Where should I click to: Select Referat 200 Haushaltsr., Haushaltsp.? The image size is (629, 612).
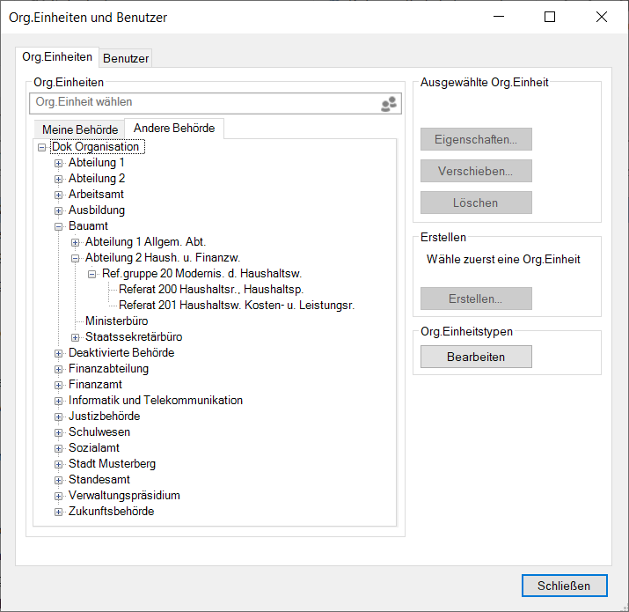[211, 290]
